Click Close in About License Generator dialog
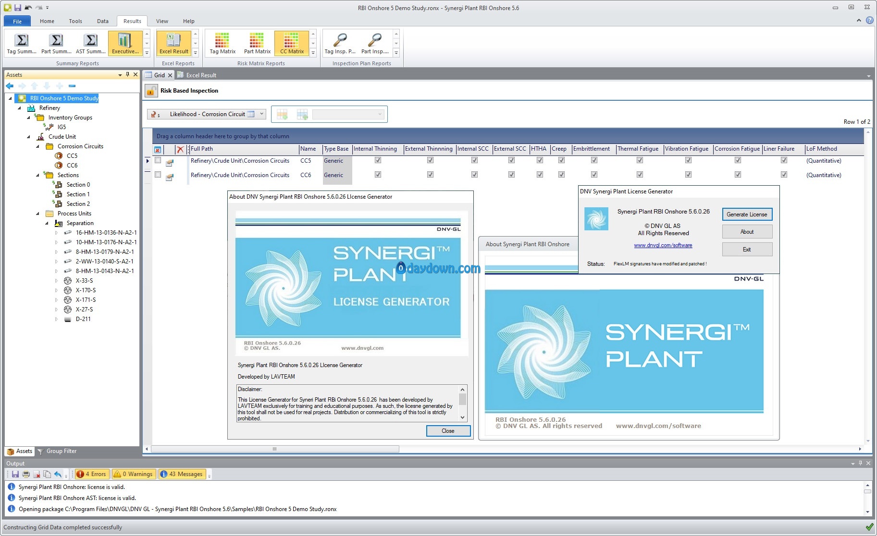 (x=448, y=431)
